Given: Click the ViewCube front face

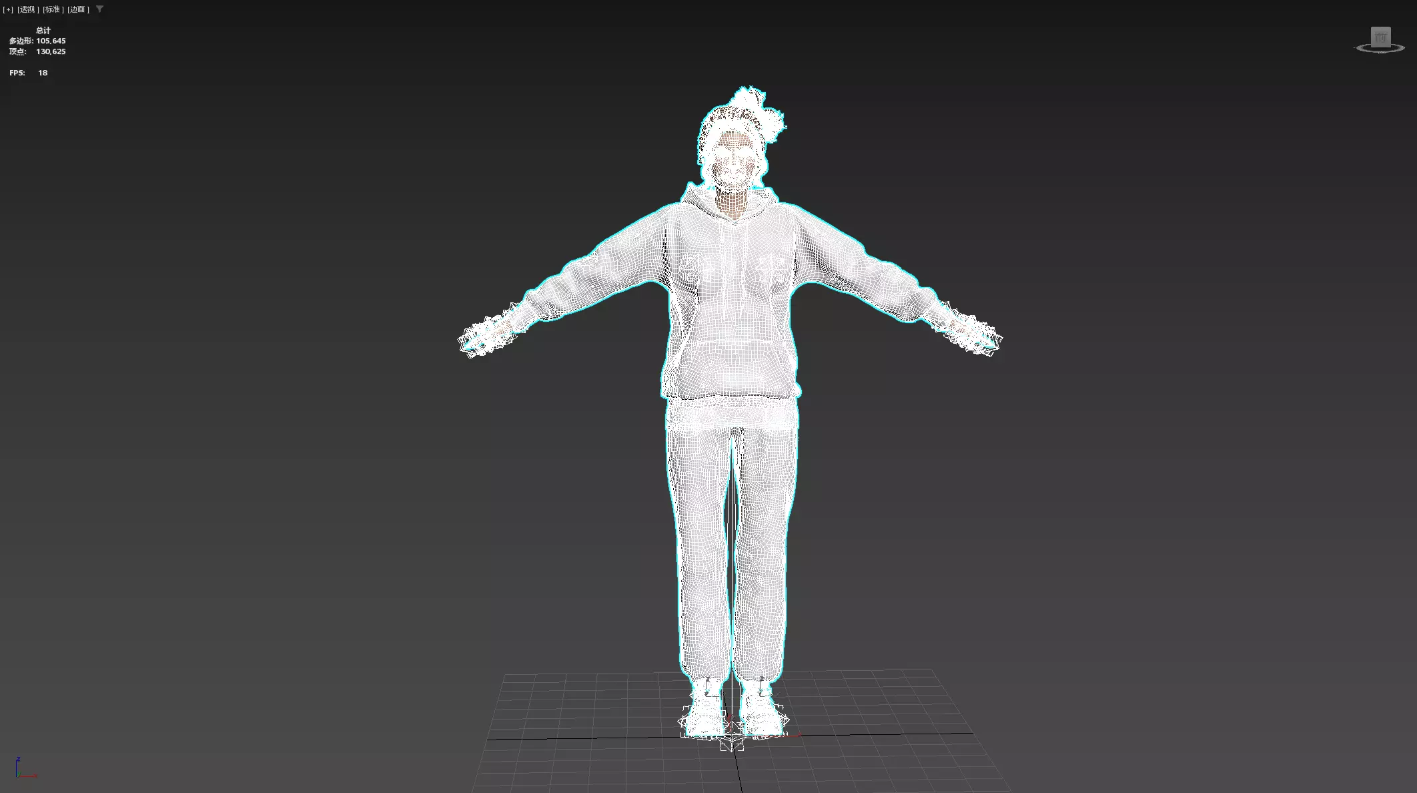Looking at the screenshot, I should click(1380, 37).
